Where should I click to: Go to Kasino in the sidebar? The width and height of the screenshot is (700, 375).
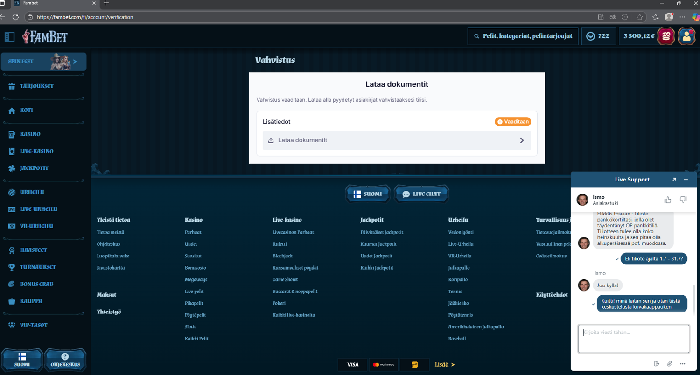(30, 134)
